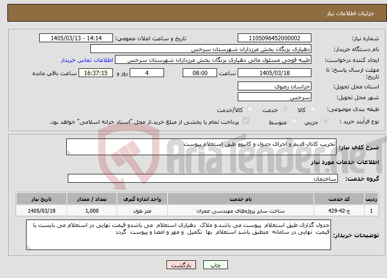Click the quantity cell 1,000
The image size is (387, 278).
[x=92, y=211]
